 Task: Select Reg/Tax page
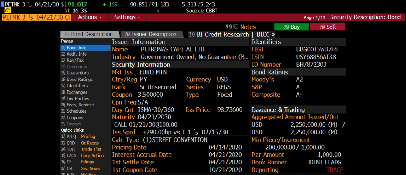72,60
